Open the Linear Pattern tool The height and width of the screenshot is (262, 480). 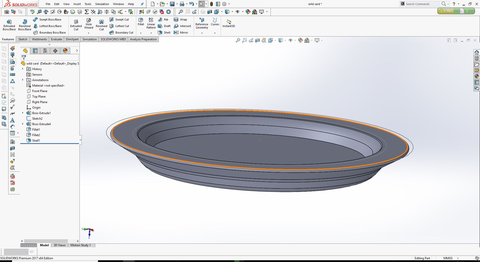151,23
